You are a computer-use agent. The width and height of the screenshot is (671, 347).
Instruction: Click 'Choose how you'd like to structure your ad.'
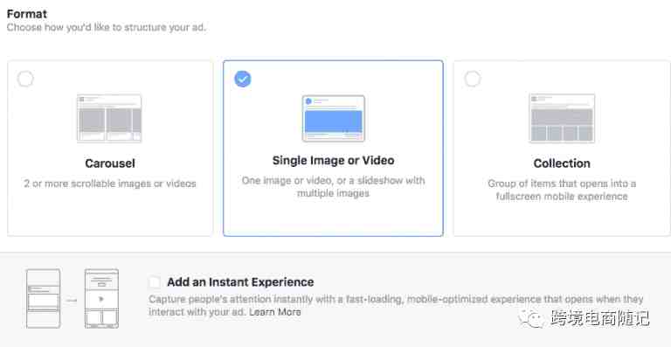[x=107, y=28]
